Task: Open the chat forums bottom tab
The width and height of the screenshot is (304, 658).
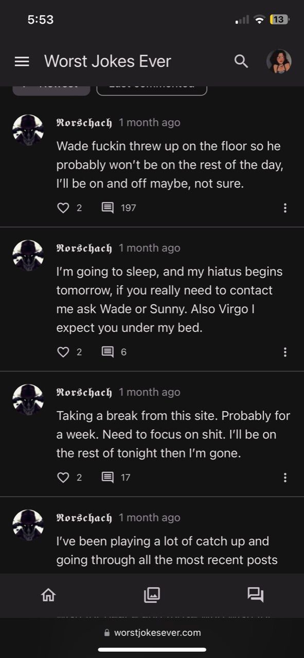Action: [255, 595]
